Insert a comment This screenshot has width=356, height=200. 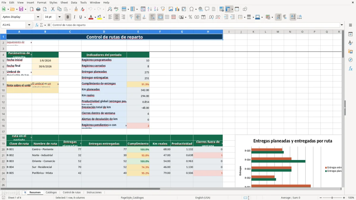point(207,9)
